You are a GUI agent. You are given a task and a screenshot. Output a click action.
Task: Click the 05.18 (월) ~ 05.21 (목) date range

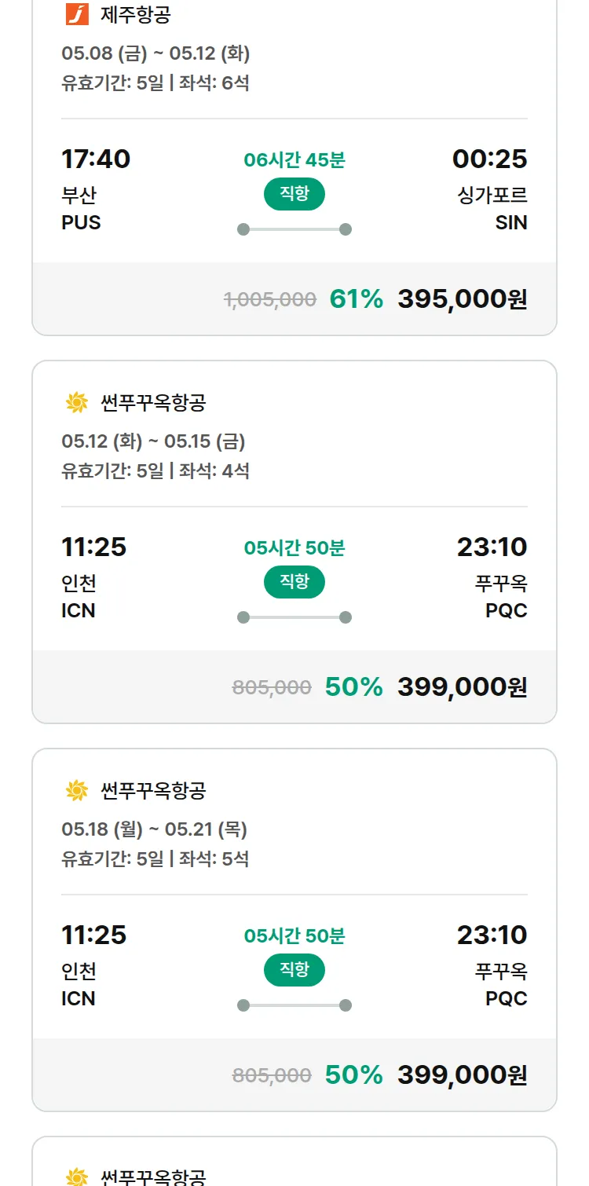(x=154, y=829)
